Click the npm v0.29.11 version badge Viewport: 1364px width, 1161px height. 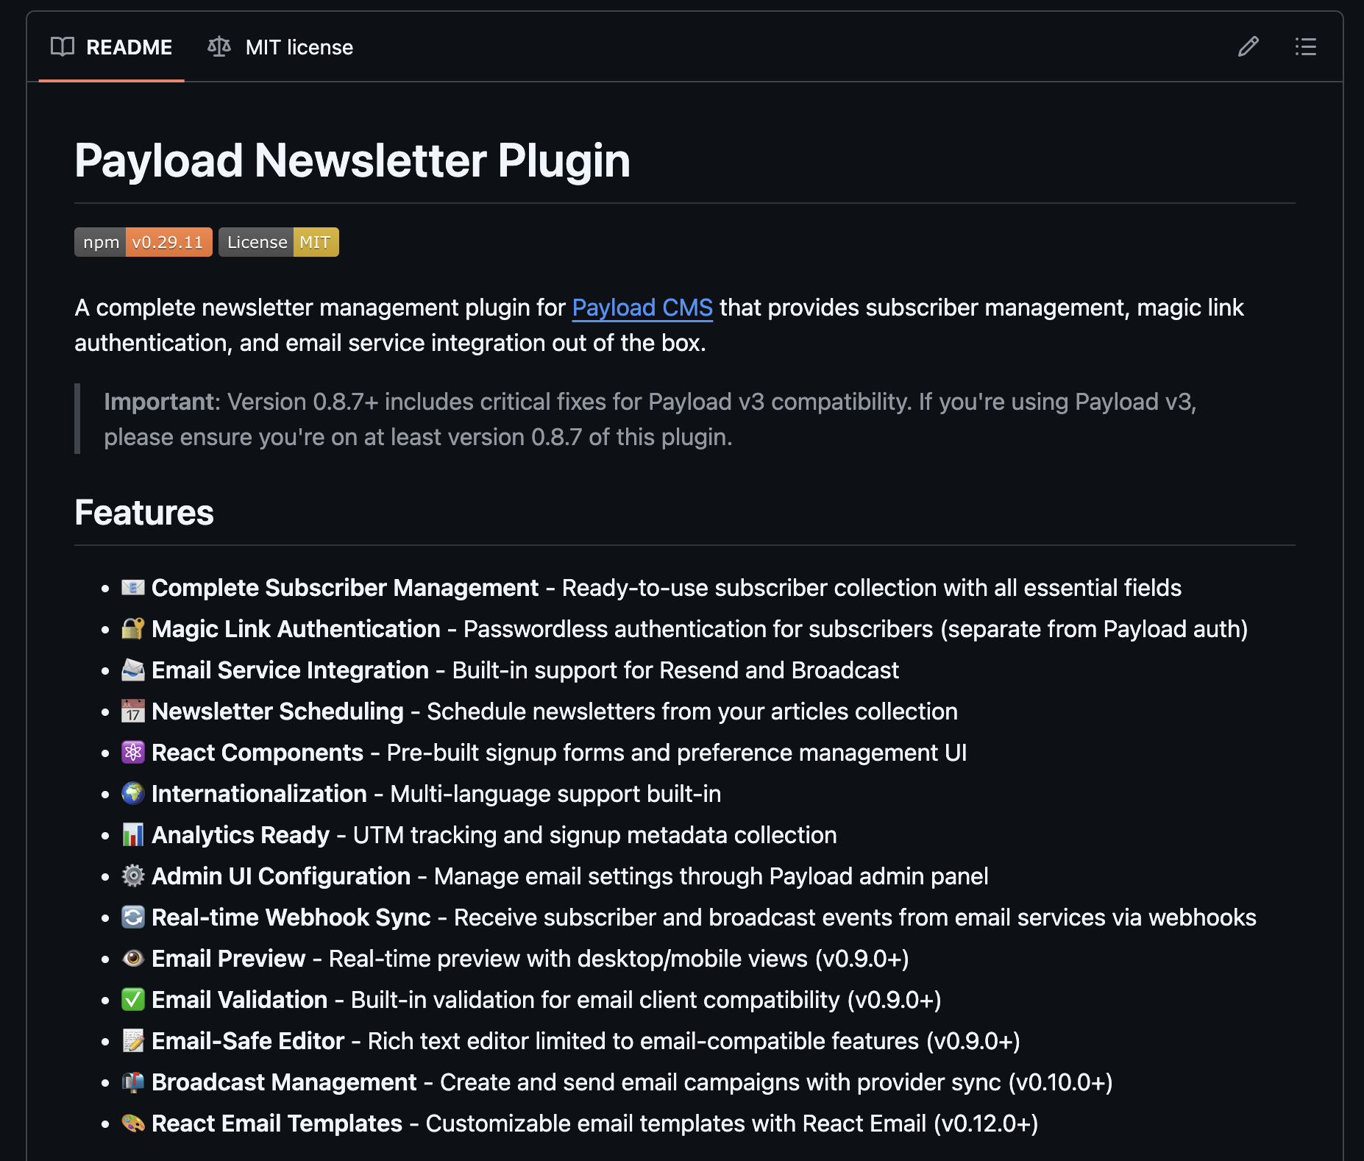143,241
